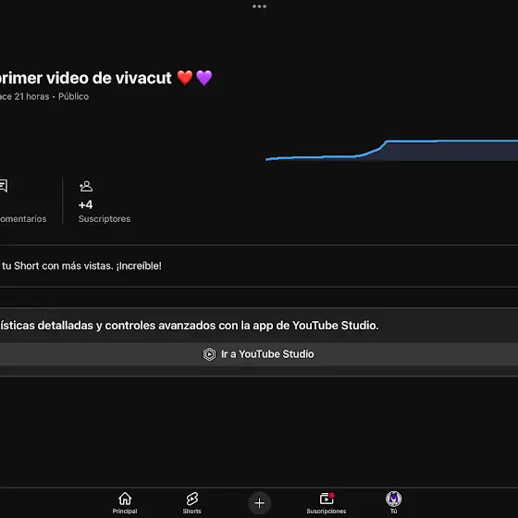
Task: Click the comments speech bubble icon
Action: click(x=4, y=186)
